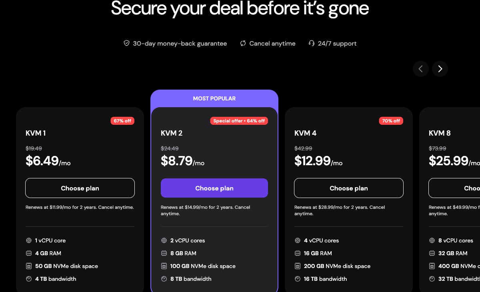This screenshot has height=292, width=480.
Task: Click the next plans arrow button
Action: point(440,69)
